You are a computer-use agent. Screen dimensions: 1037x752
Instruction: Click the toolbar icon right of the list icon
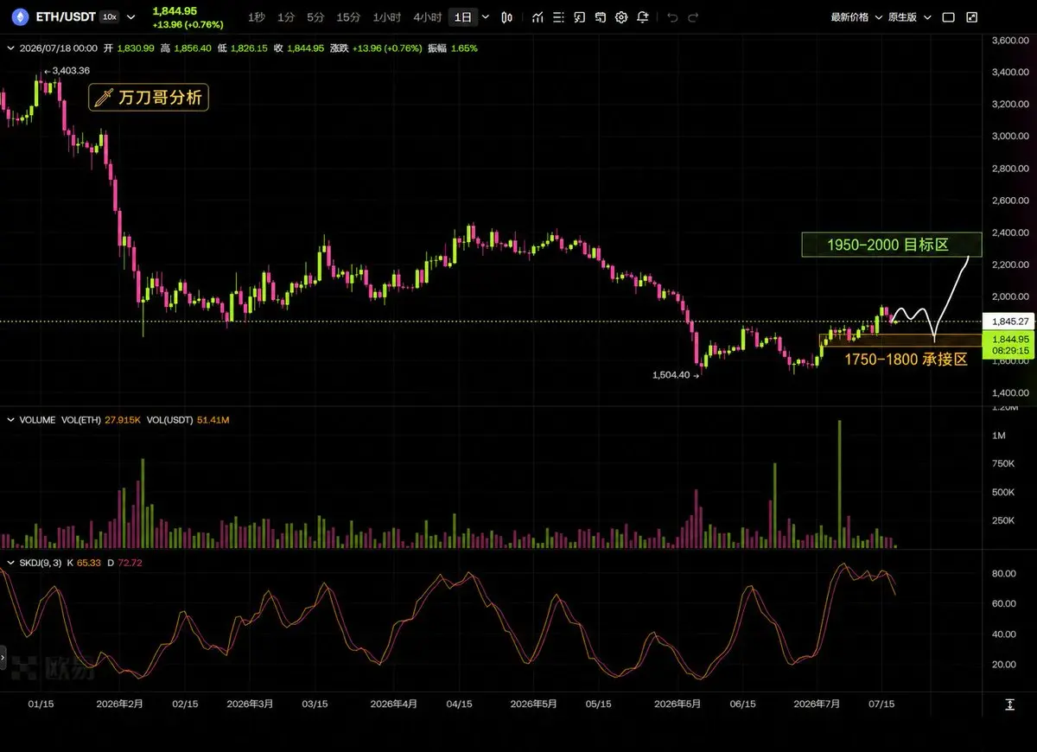coord(579,17)
